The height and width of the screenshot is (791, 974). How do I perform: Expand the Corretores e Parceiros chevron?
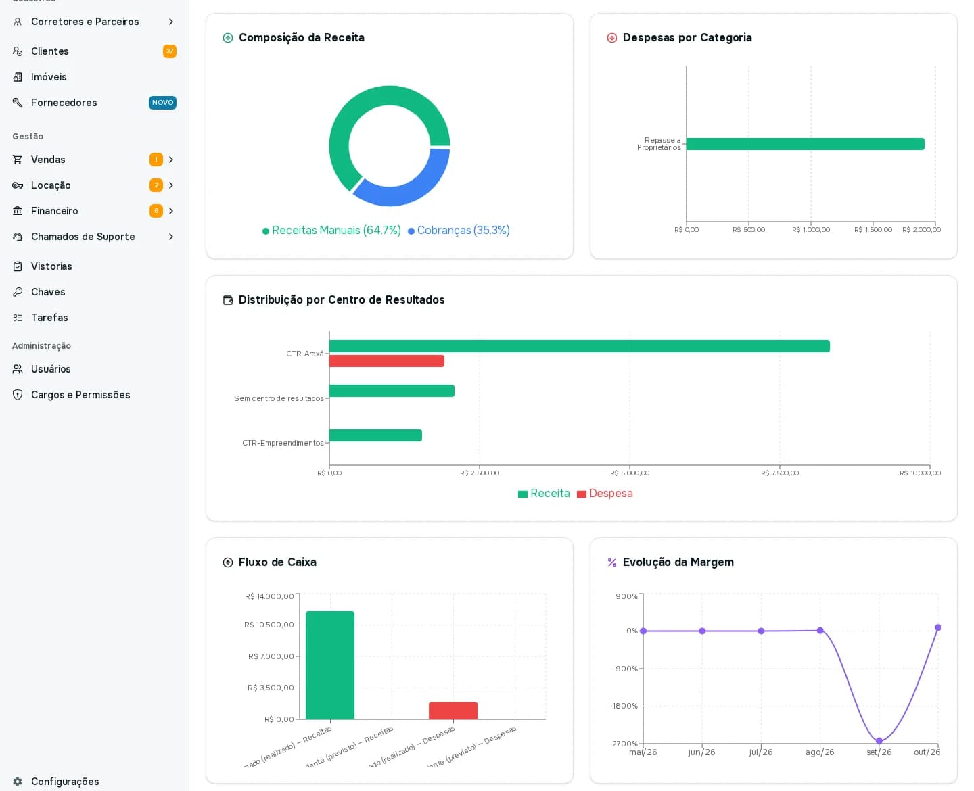click(x=171, y=22)
